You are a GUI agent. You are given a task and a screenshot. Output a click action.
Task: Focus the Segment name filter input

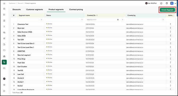click(28, 20)
